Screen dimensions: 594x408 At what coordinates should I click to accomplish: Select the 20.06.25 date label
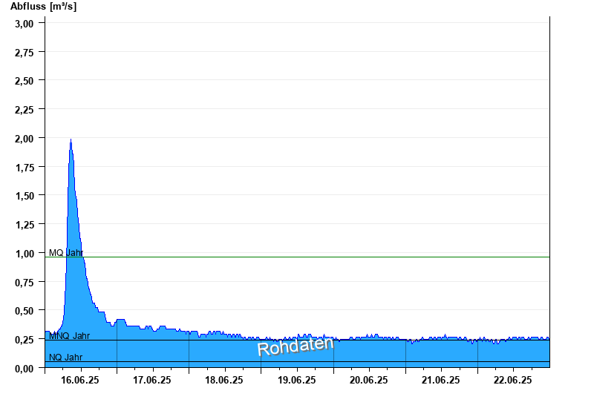click(x=368, y=380)
